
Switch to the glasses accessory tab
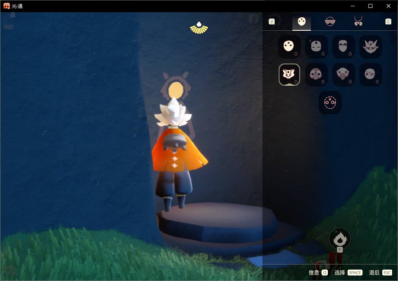tap(330, 22)
